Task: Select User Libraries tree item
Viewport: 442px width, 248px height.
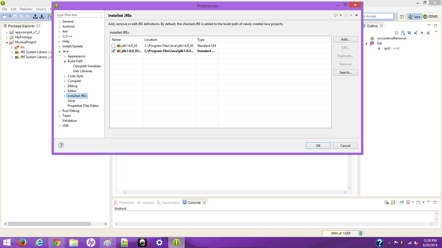Action: point(83,71)
